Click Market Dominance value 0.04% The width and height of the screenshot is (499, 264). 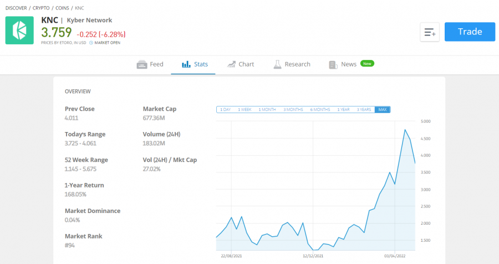[72, 220]
